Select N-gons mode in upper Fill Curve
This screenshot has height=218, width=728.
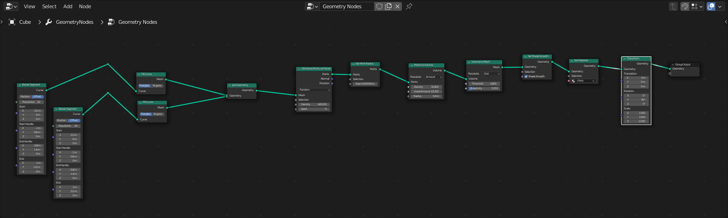pos(157,86)
